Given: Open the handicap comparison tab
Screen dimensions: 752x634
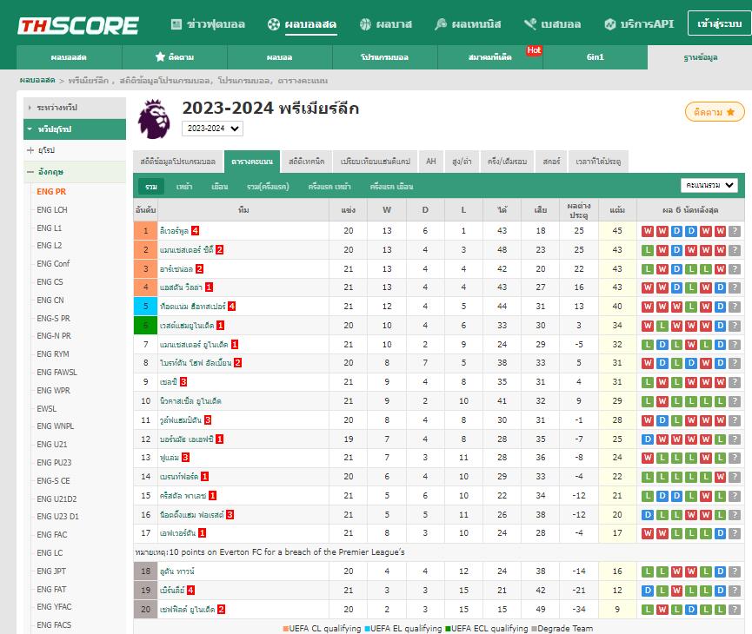Looking at the screenshot, I should point(375,162).
